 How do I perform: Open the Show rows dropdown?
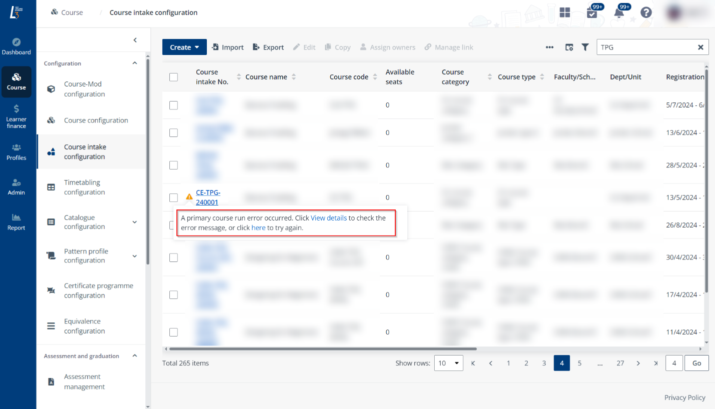coord(448,363)
